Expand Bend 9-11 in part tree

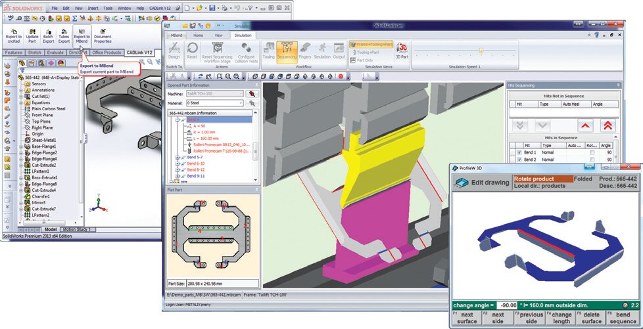pyautogui.click(x=177, y=176)
